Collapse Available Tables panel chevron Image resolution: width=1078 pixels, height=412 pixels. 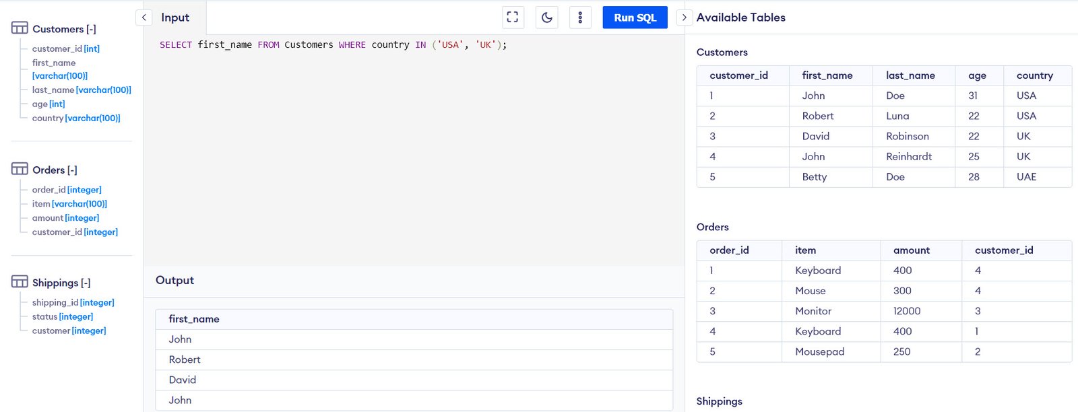point(685,18)
